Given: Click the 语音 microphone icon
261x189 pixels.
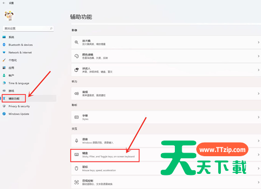Looking at the screenshot, I should [x=77, y=141].
